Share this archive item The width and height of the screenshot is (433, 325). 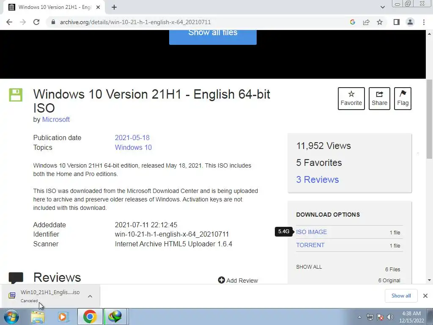pos(379,99)
